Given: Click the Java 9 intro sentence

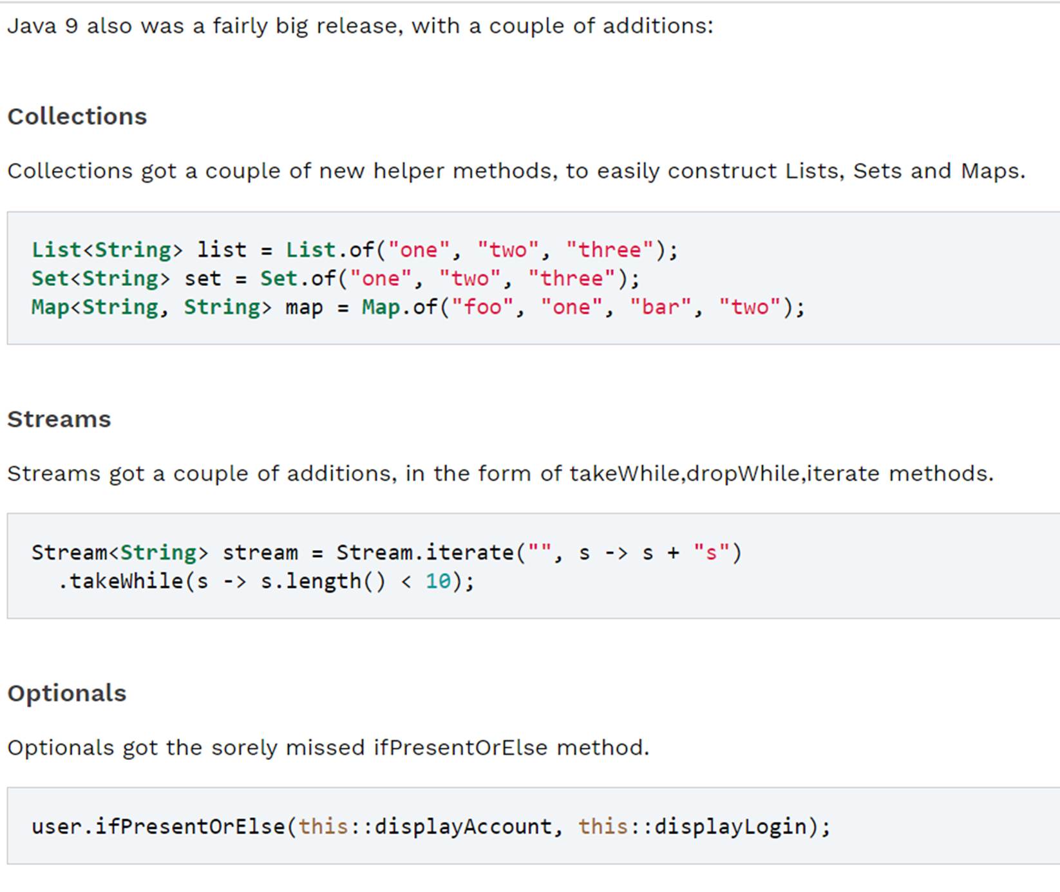Looking at the screenshot, I should pyautogui.click(x=360, y=26).
